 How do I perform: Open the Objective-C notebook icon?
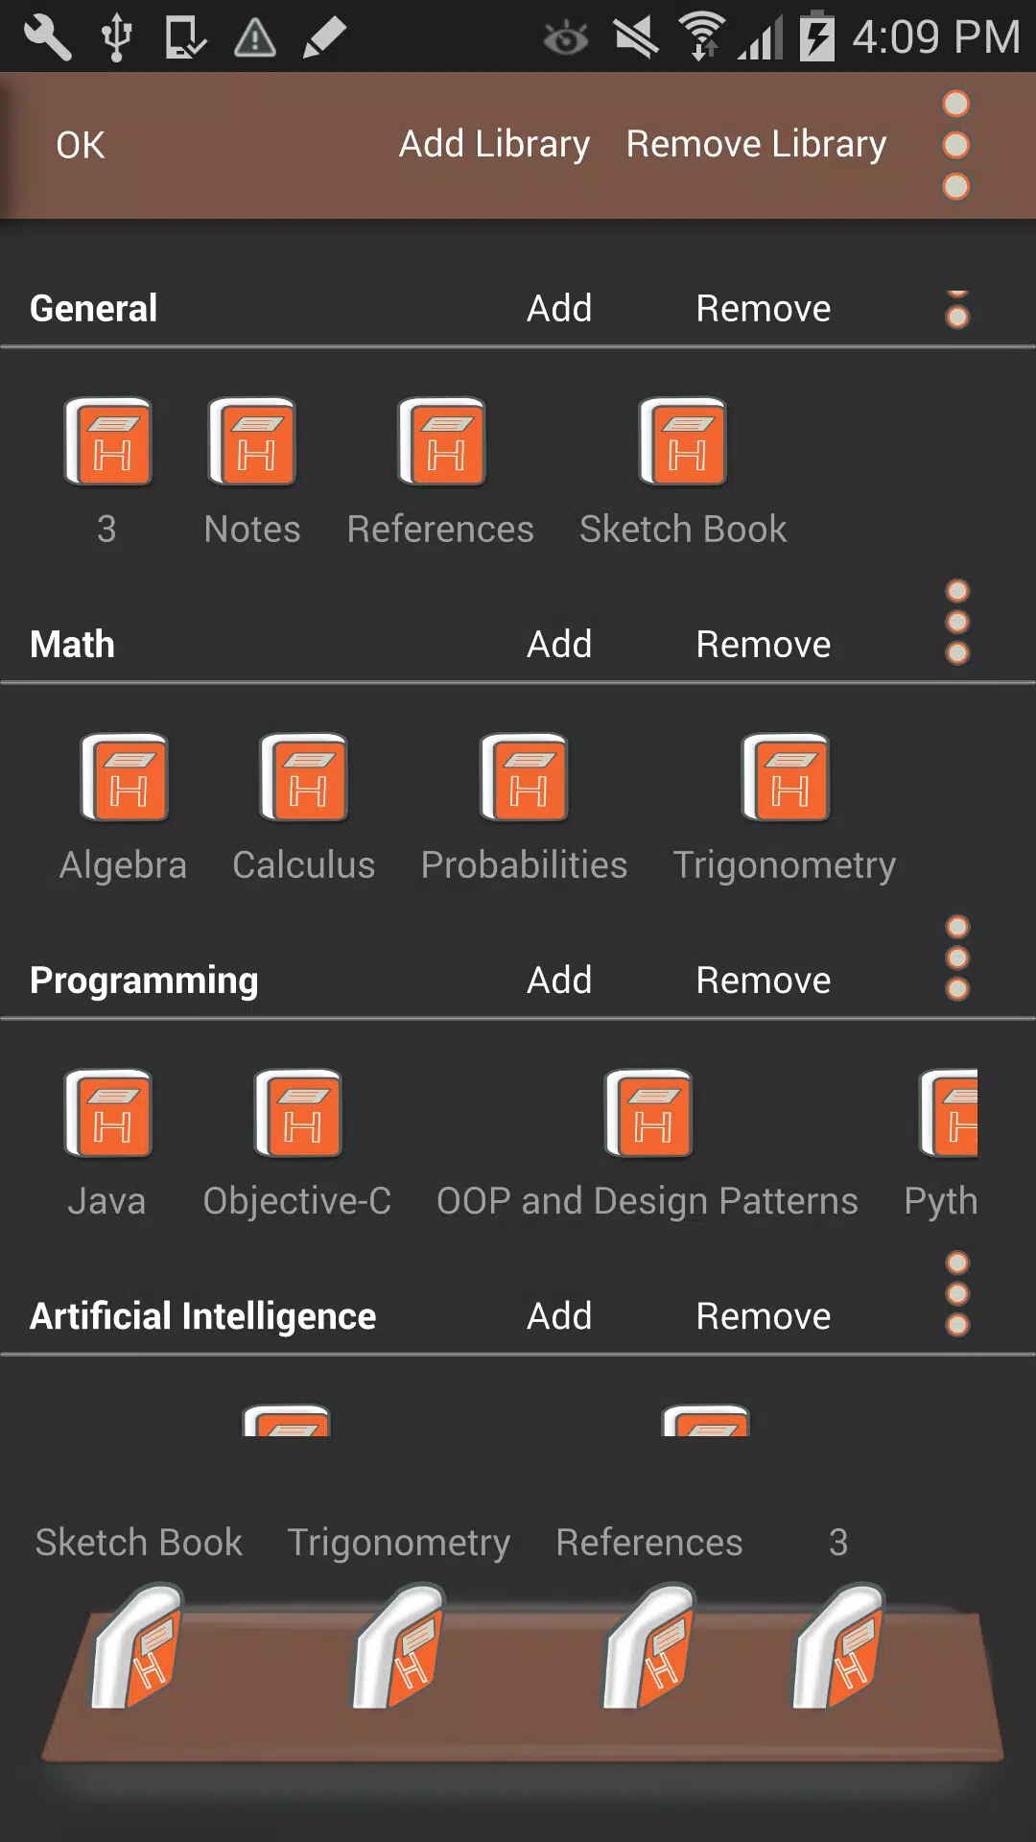(297, 1114)
